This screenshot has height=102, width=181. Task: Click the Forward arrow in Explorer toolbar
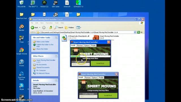coord(44,27)
